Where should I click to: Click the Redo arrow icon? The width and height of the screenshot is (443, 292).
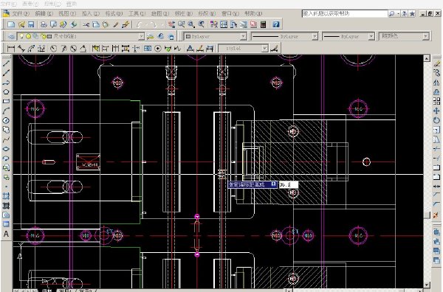coord(153,24)
